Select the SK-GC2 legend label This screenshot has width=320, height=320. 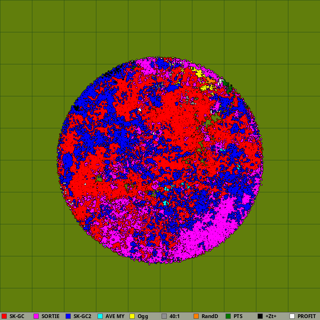83,316
